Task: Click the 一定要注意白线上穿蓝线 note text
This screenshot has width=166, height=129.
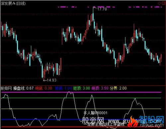Action: tap(104, 124)
